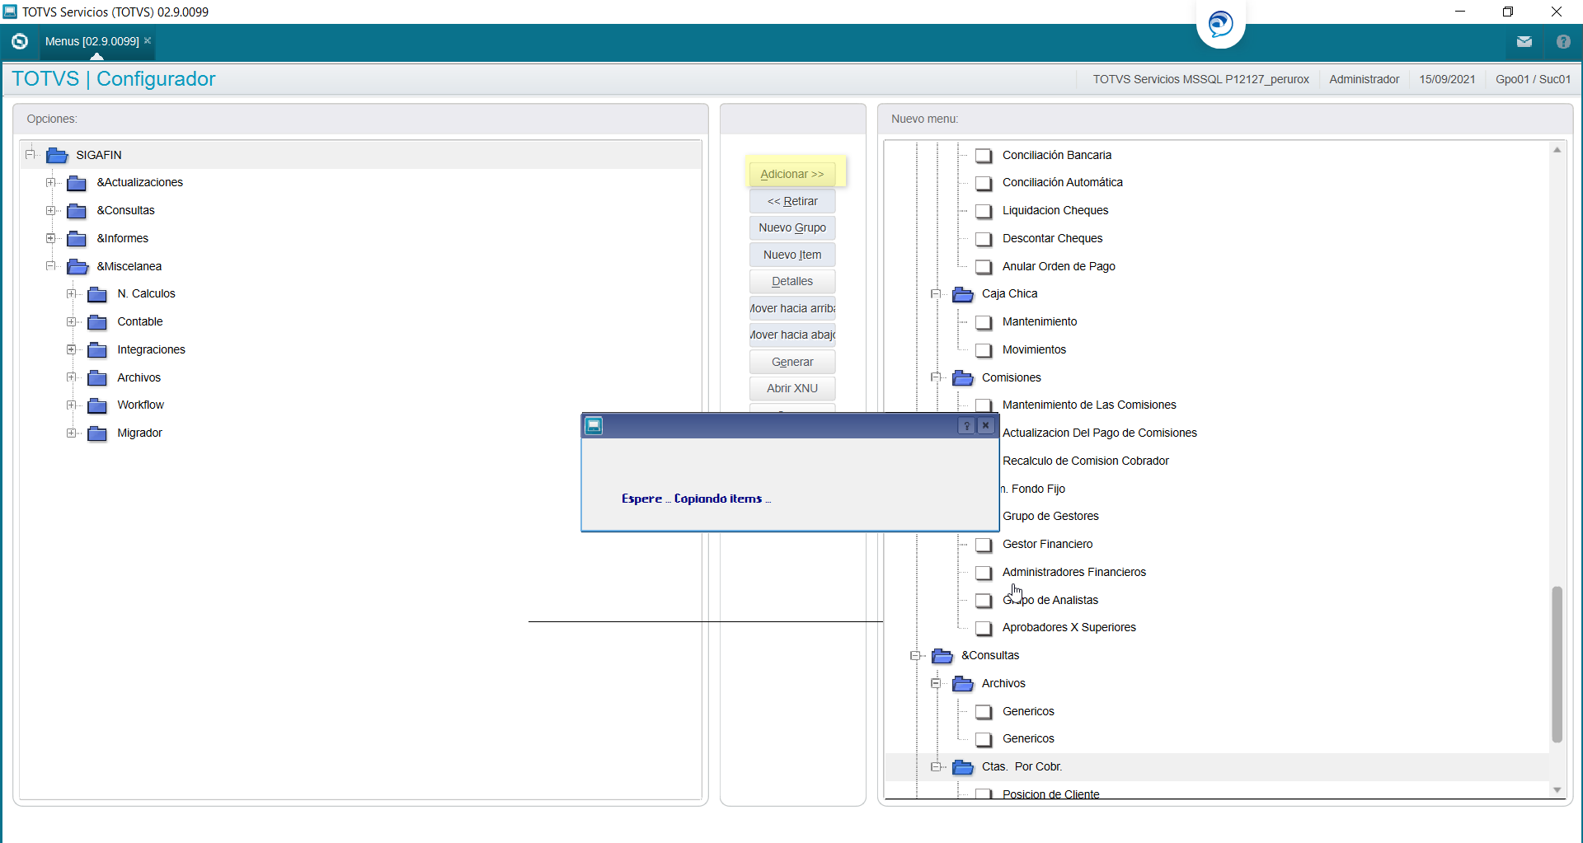Collapse the &Miscelanea tree node
Screen dimensions: 1583x843
[x=51, y=265]
